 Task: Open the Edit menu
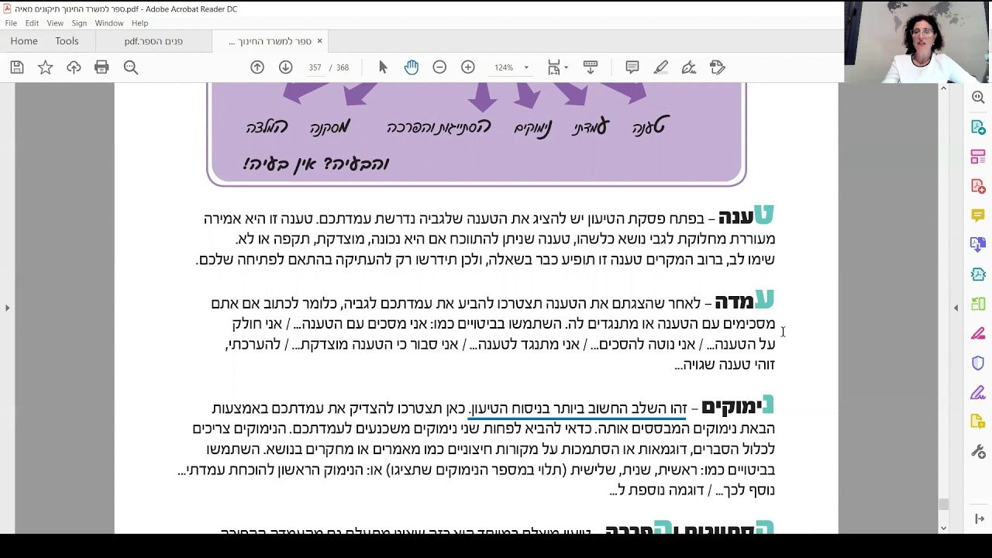32,23
